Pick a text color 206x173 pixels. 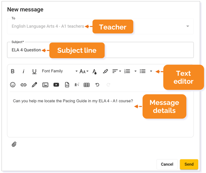coord(95,72)
